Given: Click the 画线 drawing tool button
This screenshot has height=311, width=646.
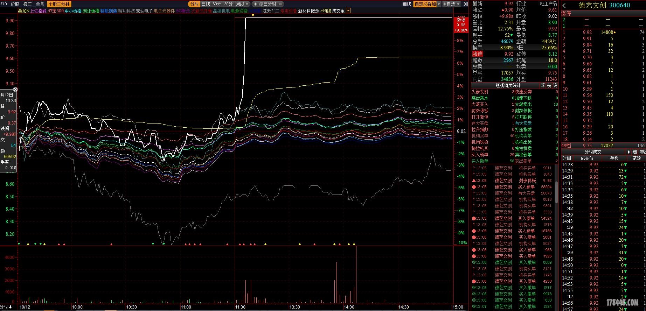Looking at the screenshot, I should pos(407,4).
